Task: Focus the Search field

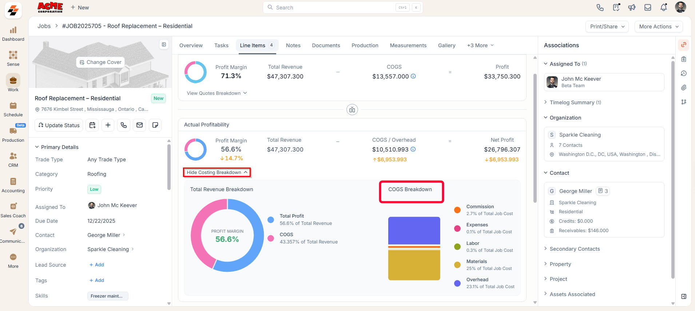Action: coord(343,7)
